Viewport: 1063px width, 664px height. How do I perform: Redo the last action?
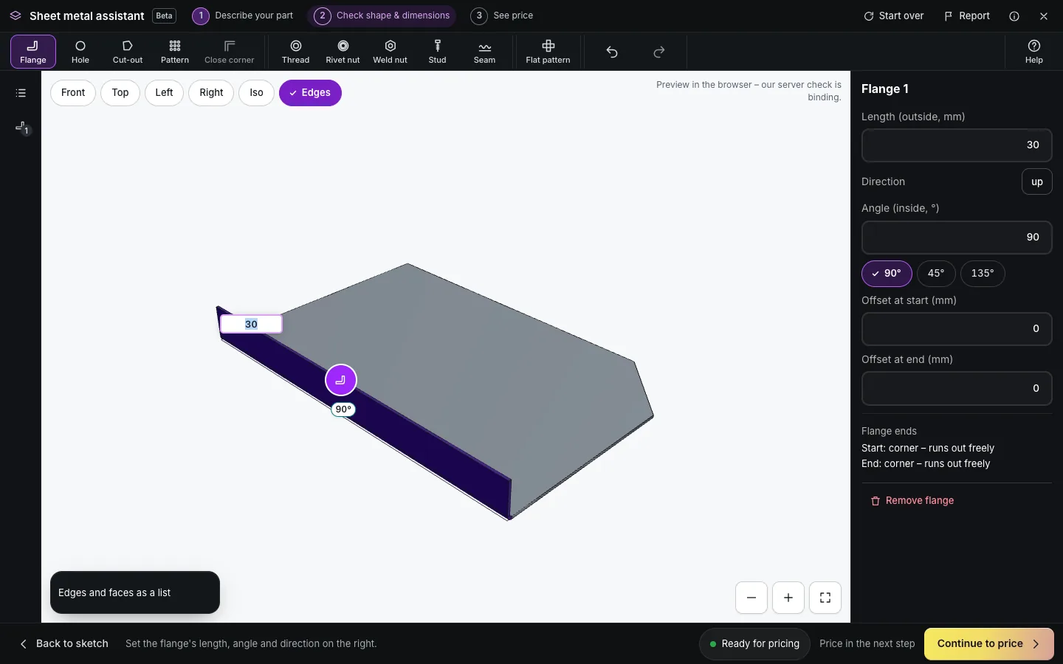tap(659, 52)
